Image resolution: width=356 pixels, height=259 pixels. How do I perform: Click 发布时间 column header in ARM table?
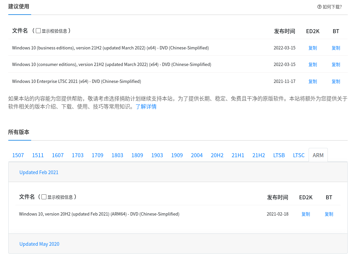277,197
